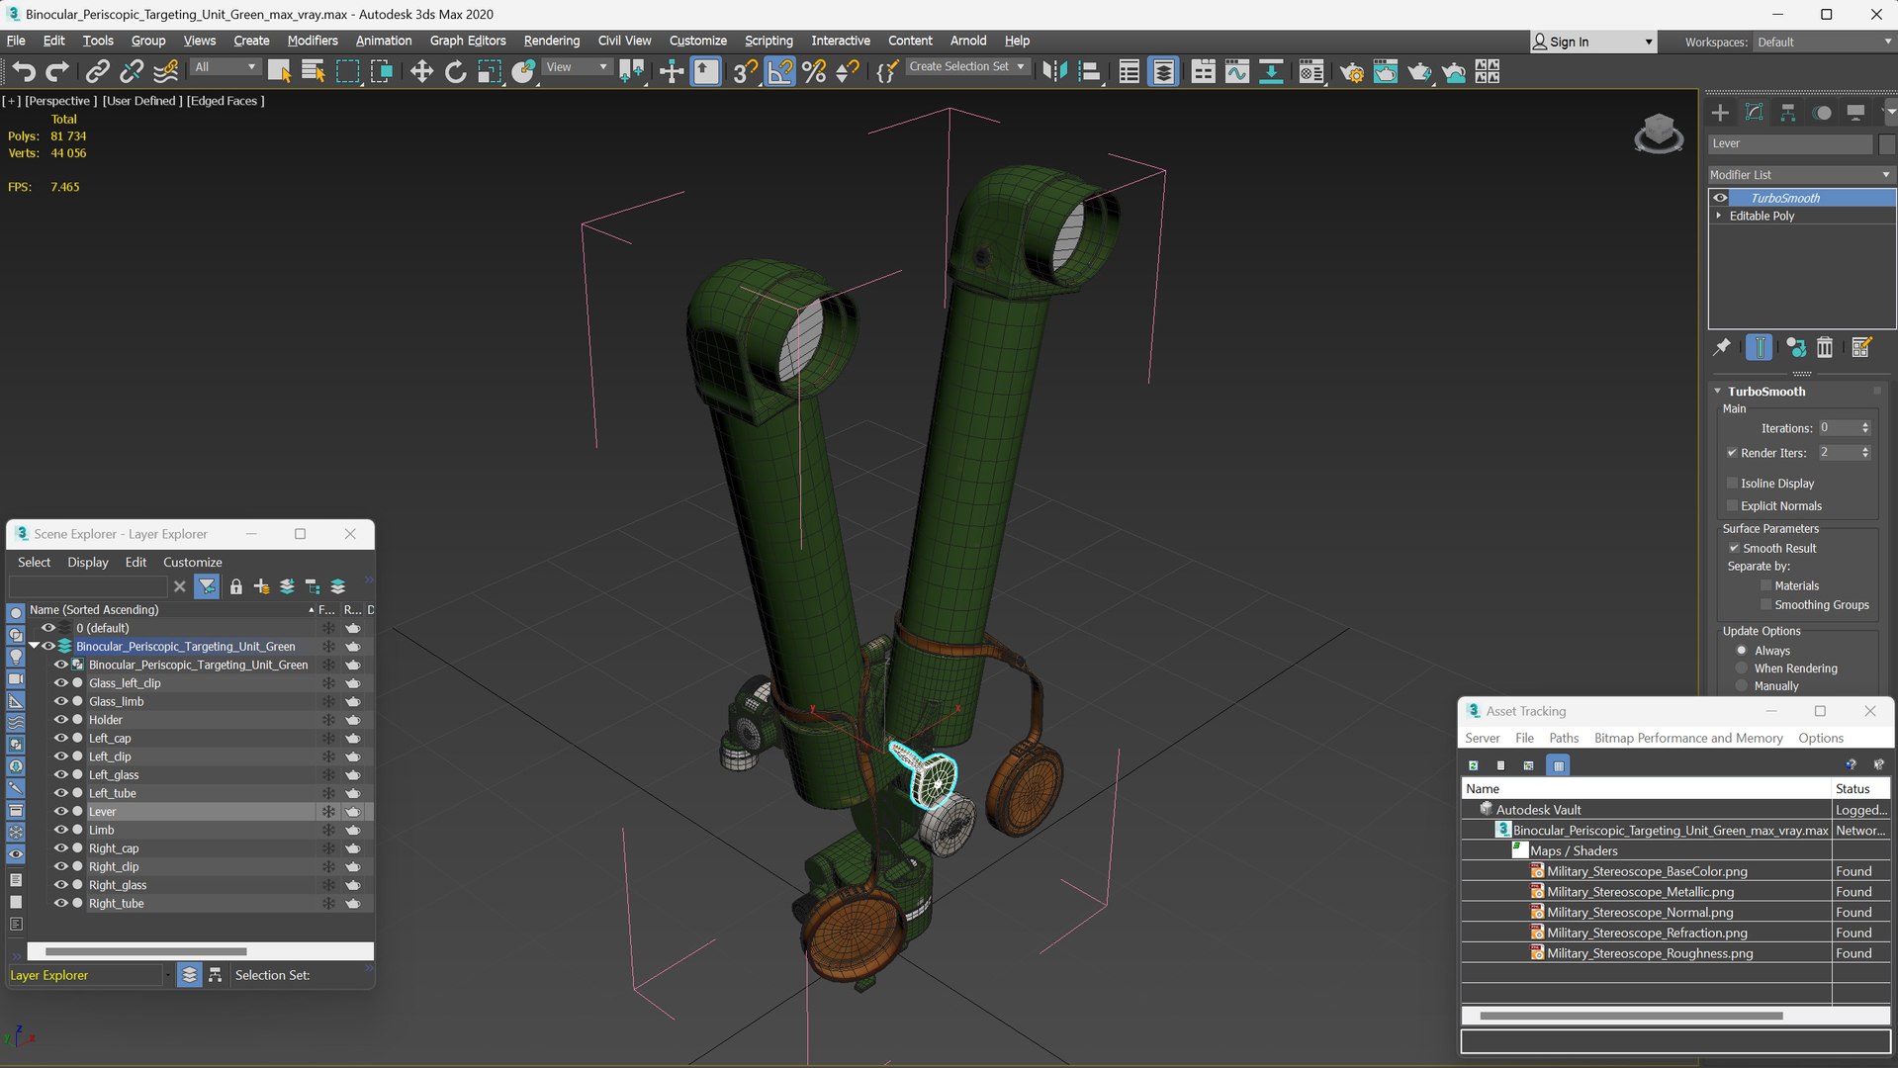Screen dimensions: 1898x1068
Task: Click lock icon in Layer Explorer toolbar
Action: 235,586
